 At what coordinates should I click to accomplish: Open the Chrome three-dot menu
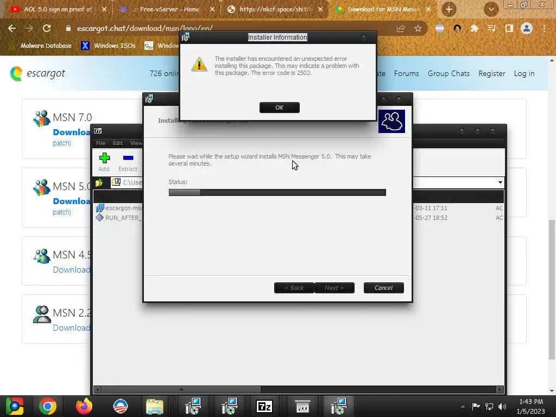coord(544,28)
